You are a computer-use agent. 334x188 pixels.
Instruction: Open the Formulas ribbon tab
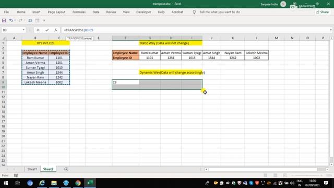[x=79, y=12]
